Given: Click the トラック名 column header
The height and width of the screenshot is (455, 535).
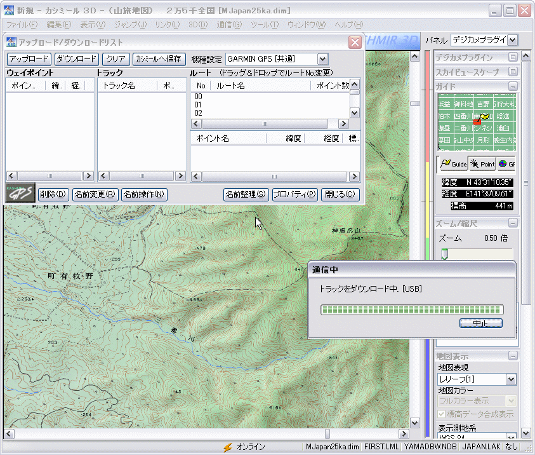Looking at the screenshot, I should 128,86.
